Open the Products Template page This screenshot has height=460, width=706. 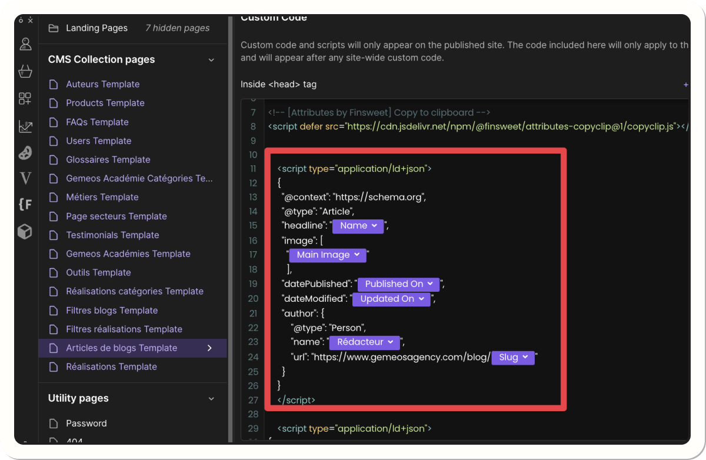pos(105,103)
